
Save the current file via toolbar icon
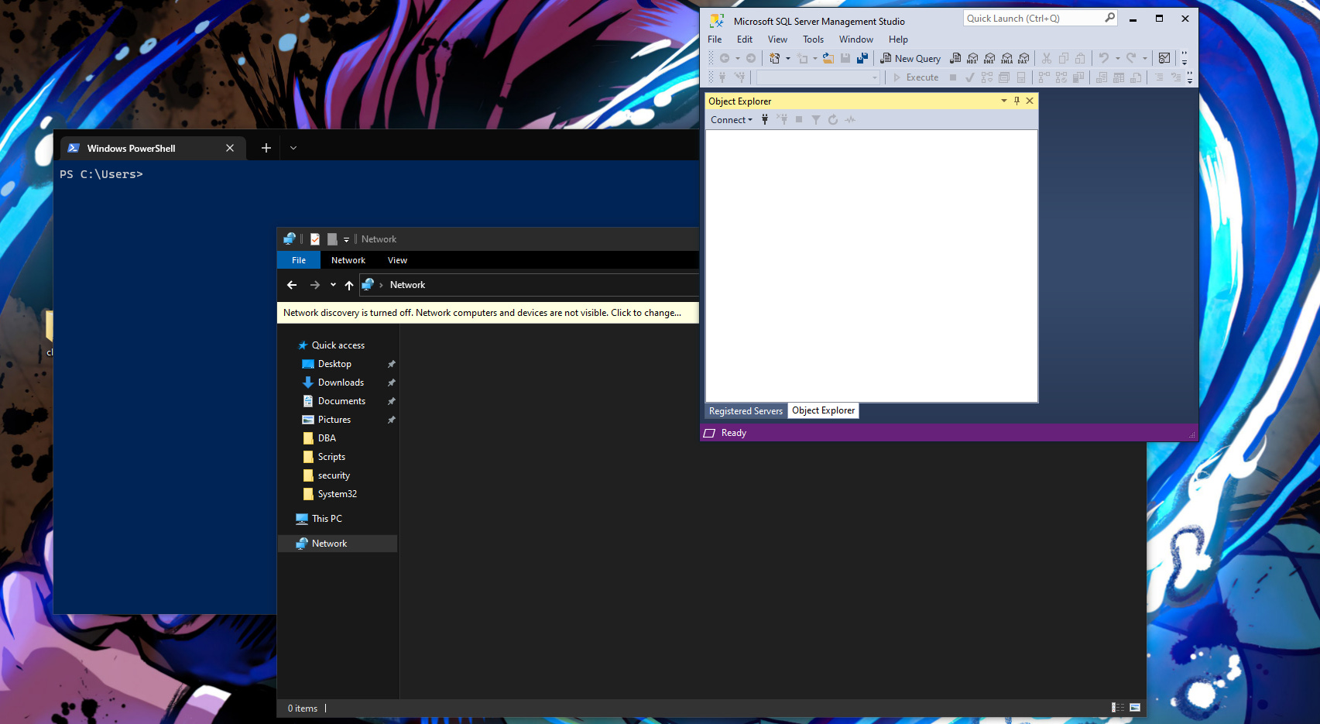tap(845, 58)
